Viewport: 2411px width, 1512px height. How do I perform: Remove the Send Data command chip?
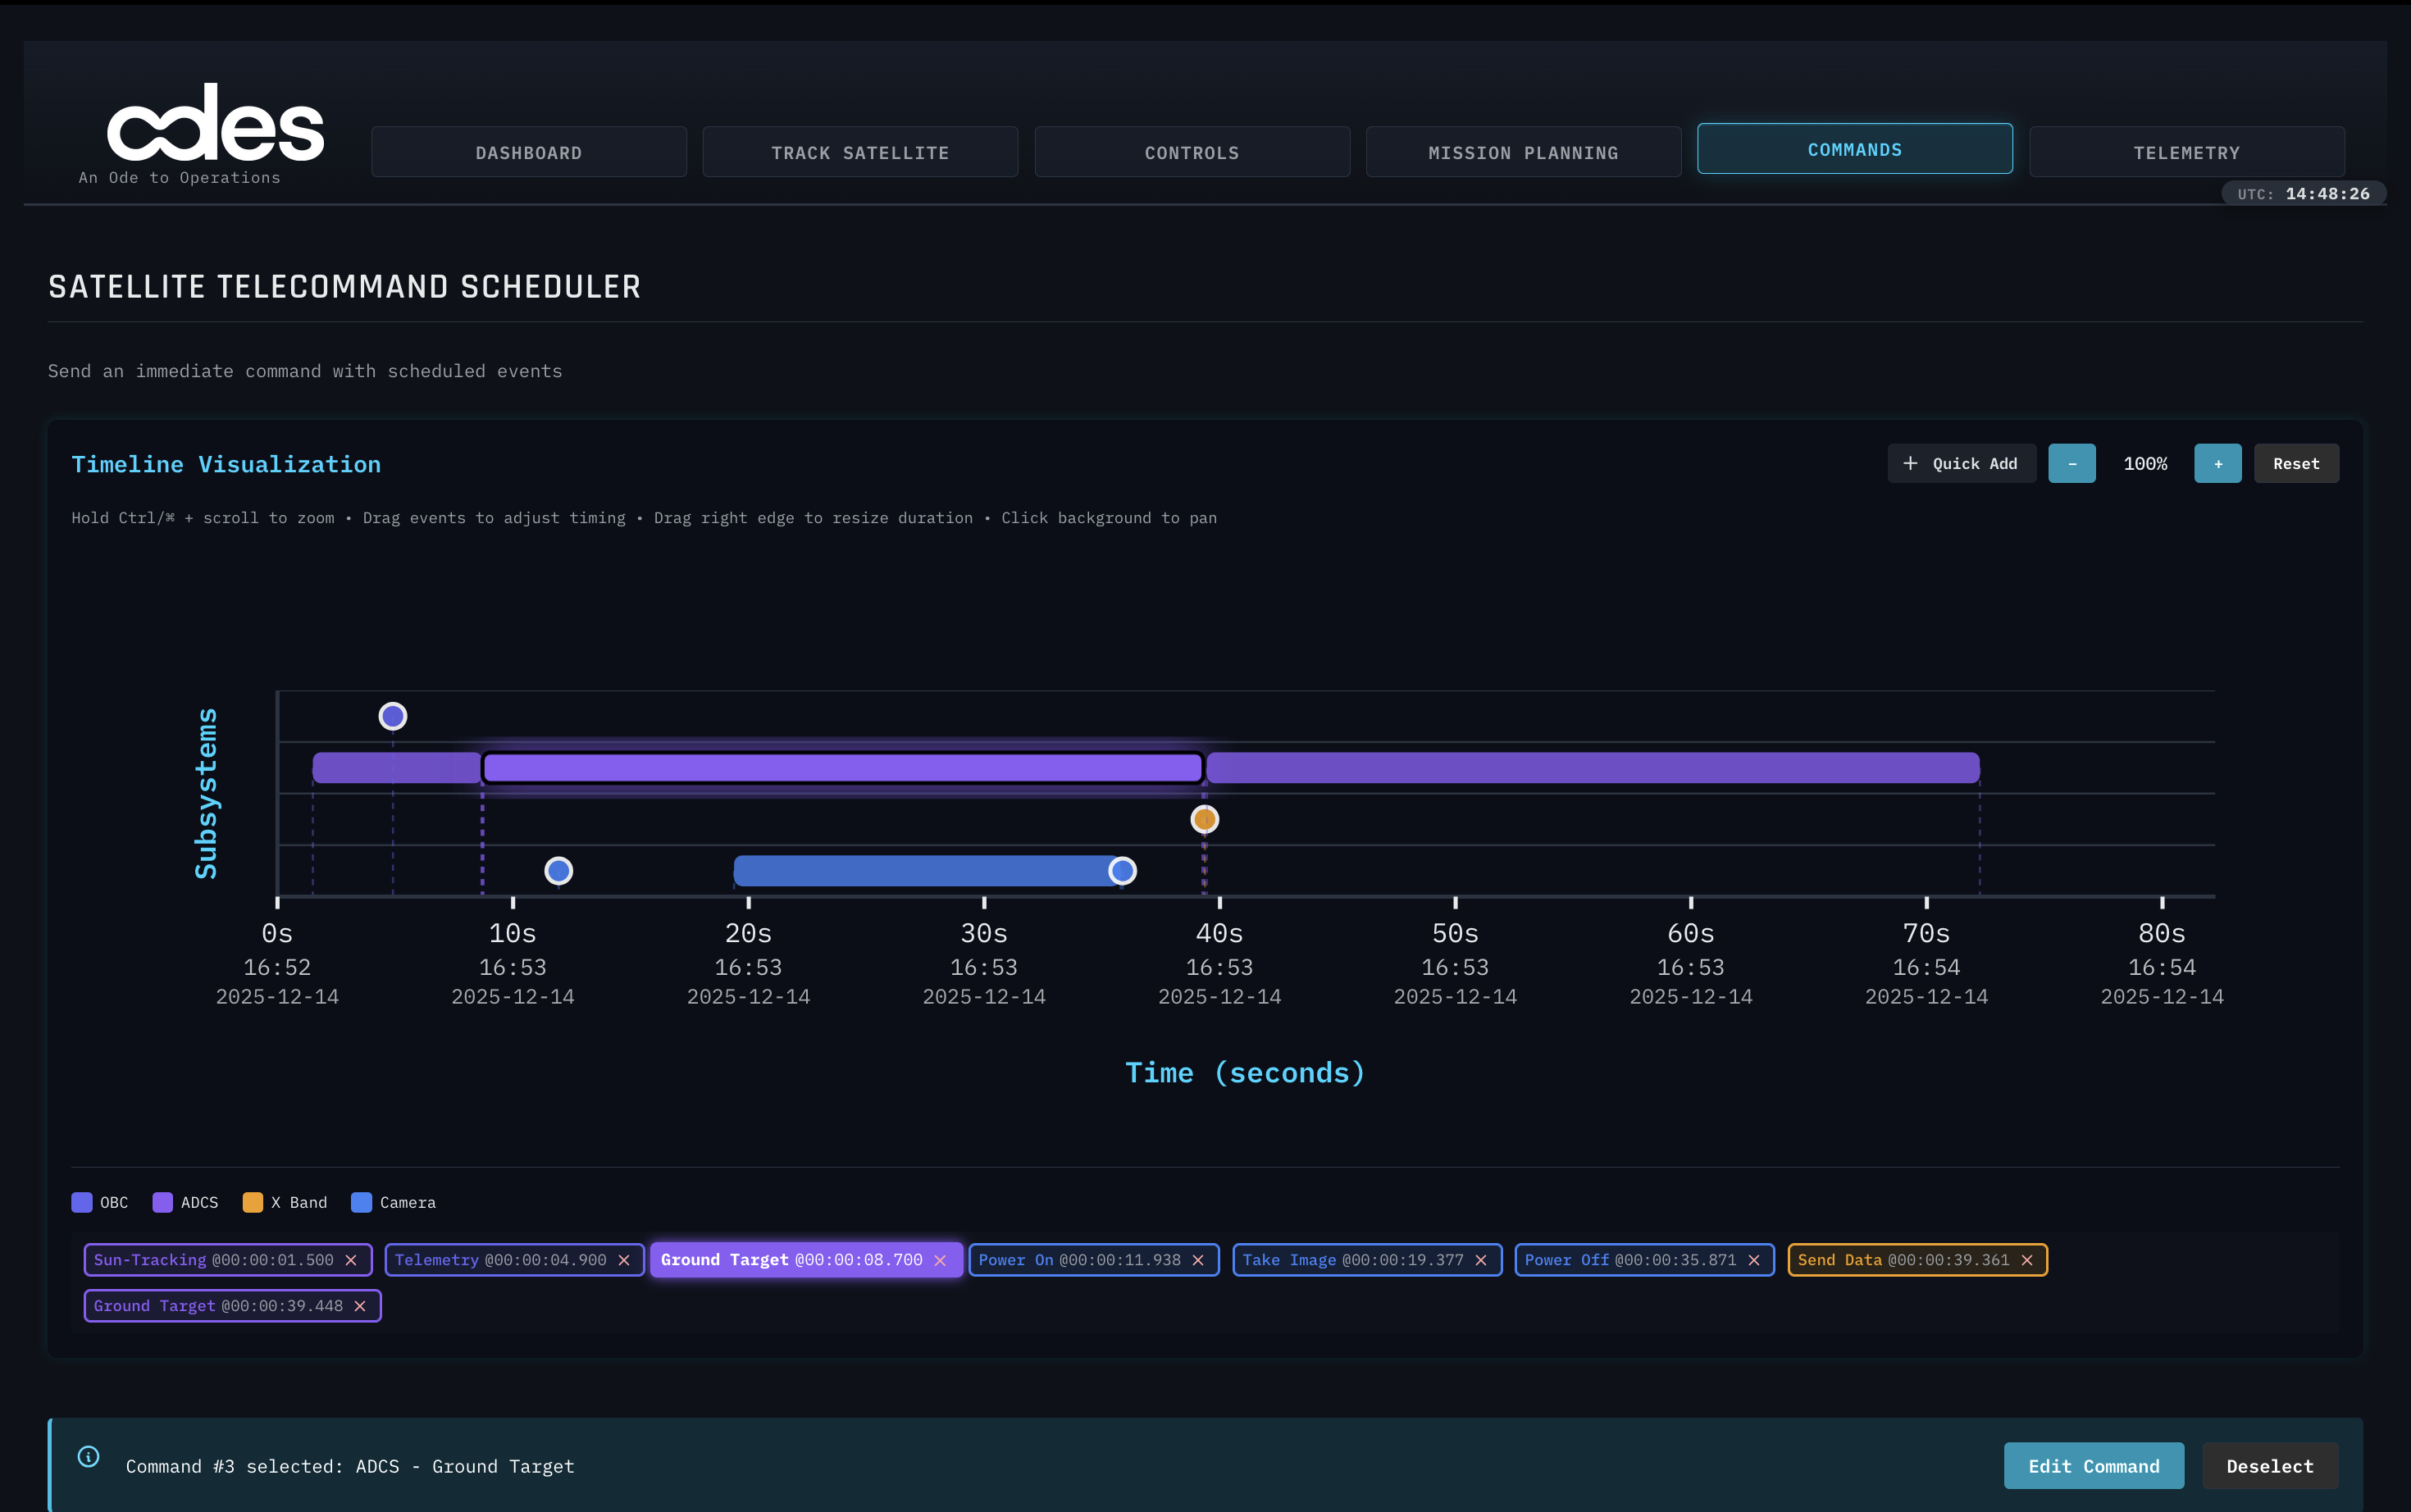click(x=2027, y=1260)
